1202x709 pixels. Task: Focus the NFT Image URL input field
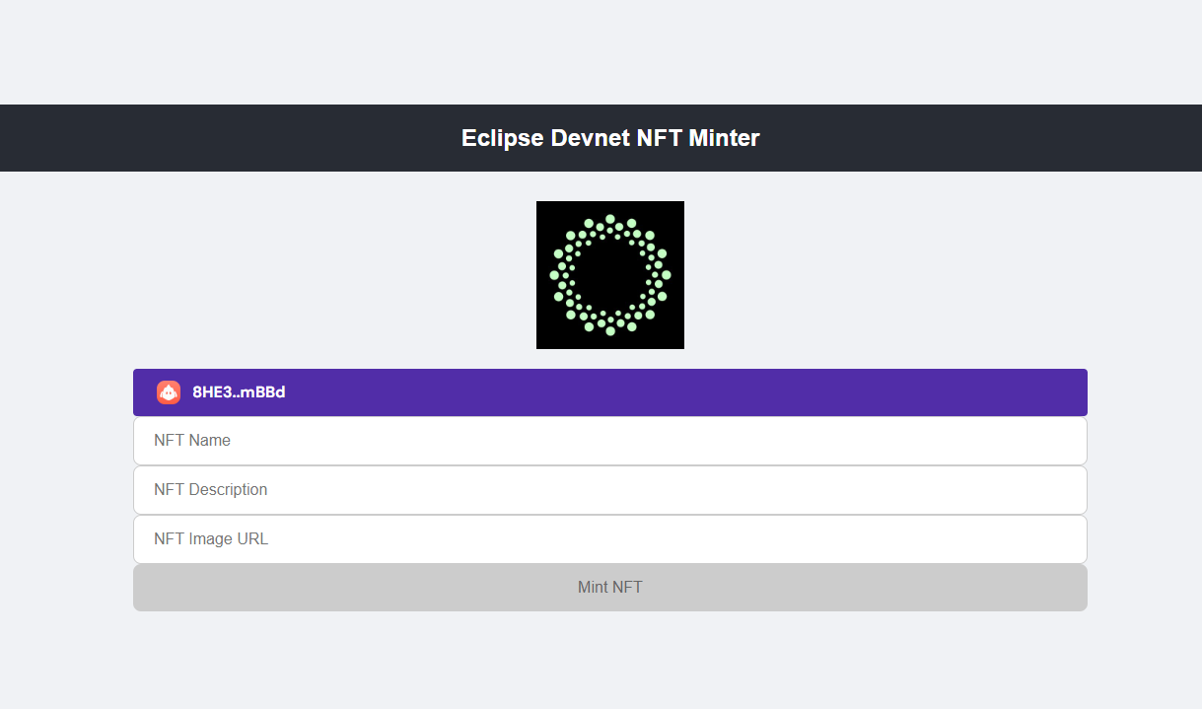tap(609, 539)
